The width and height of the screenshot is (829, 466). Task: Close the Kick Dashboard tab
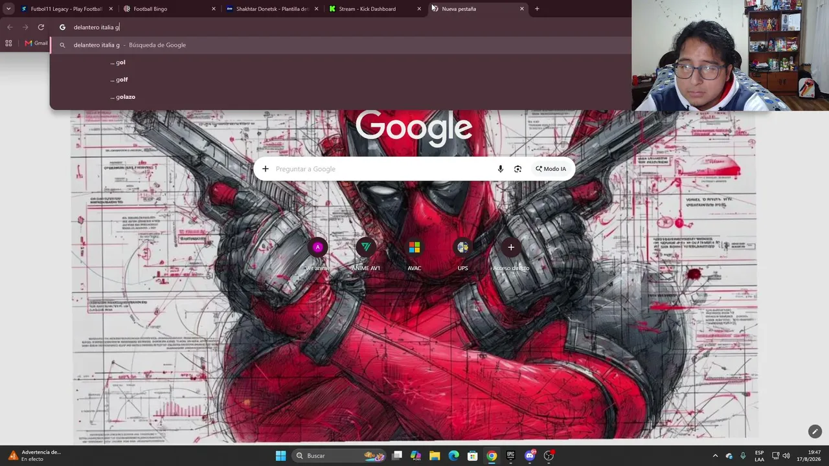pos(419,9)
